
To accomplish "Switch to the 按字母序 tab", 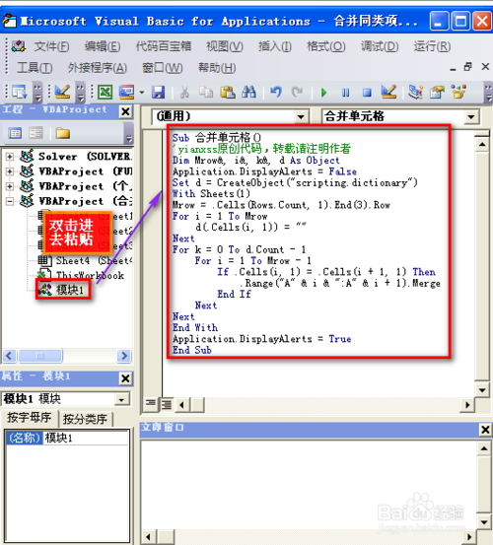I will click(x=30, y=418).
